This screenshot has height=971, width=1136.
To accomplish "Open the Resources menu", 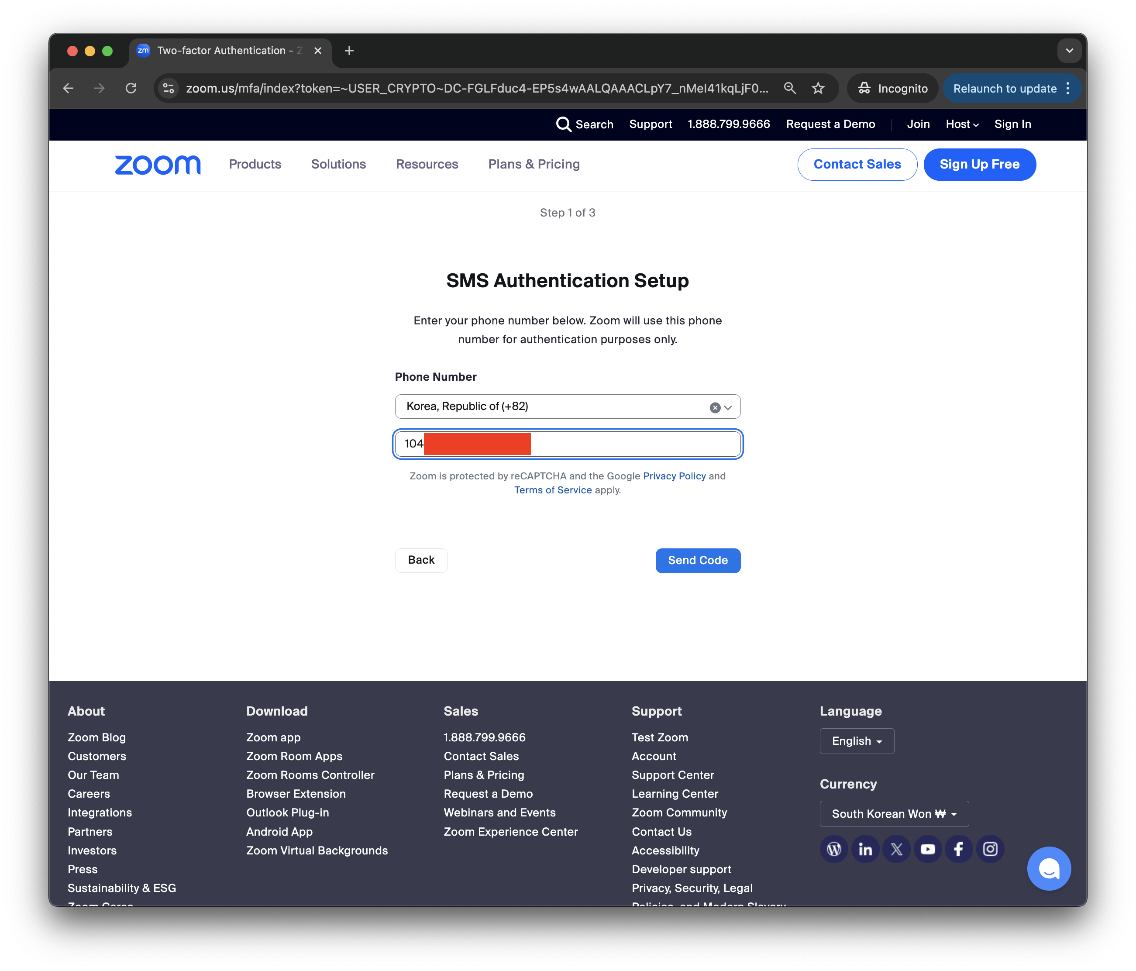I will [x=427, y=164].
